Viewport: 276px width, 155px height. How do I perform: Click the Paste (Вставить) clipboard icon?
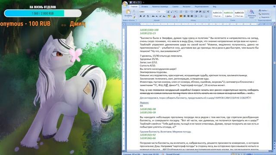[x=129, y=12]
